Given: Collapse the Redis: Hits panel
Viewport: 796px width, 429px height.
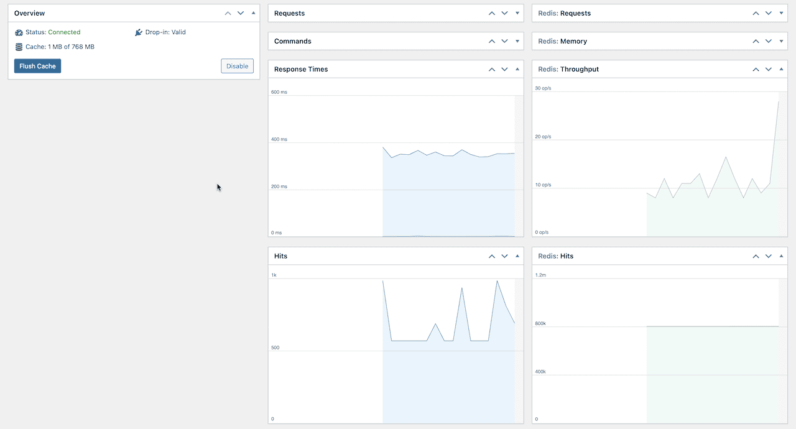Looking at the screenshot, I should (x=781, y=256).
